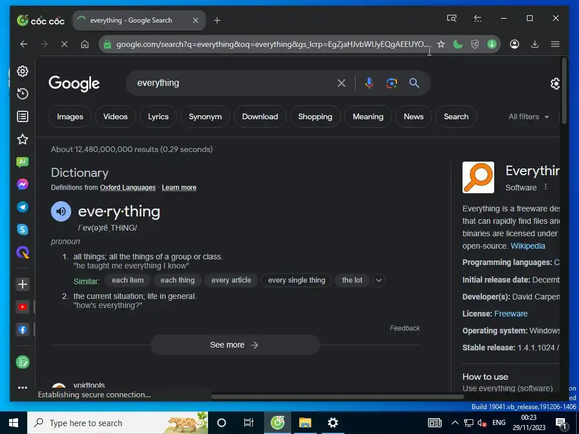Expand more similar words chevron
Image resolution: width=579 pixels, height=434 pixels.
point(379,280)
